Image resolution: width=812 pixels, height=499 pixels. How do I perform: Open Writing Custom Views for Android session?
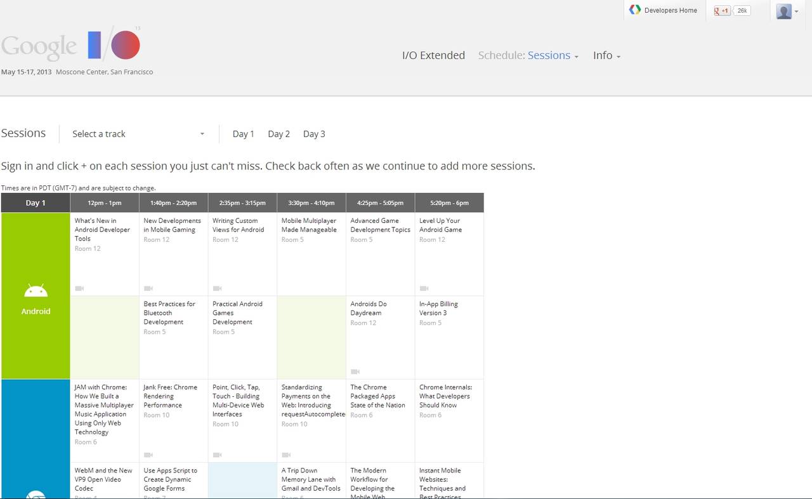point(238,225)
